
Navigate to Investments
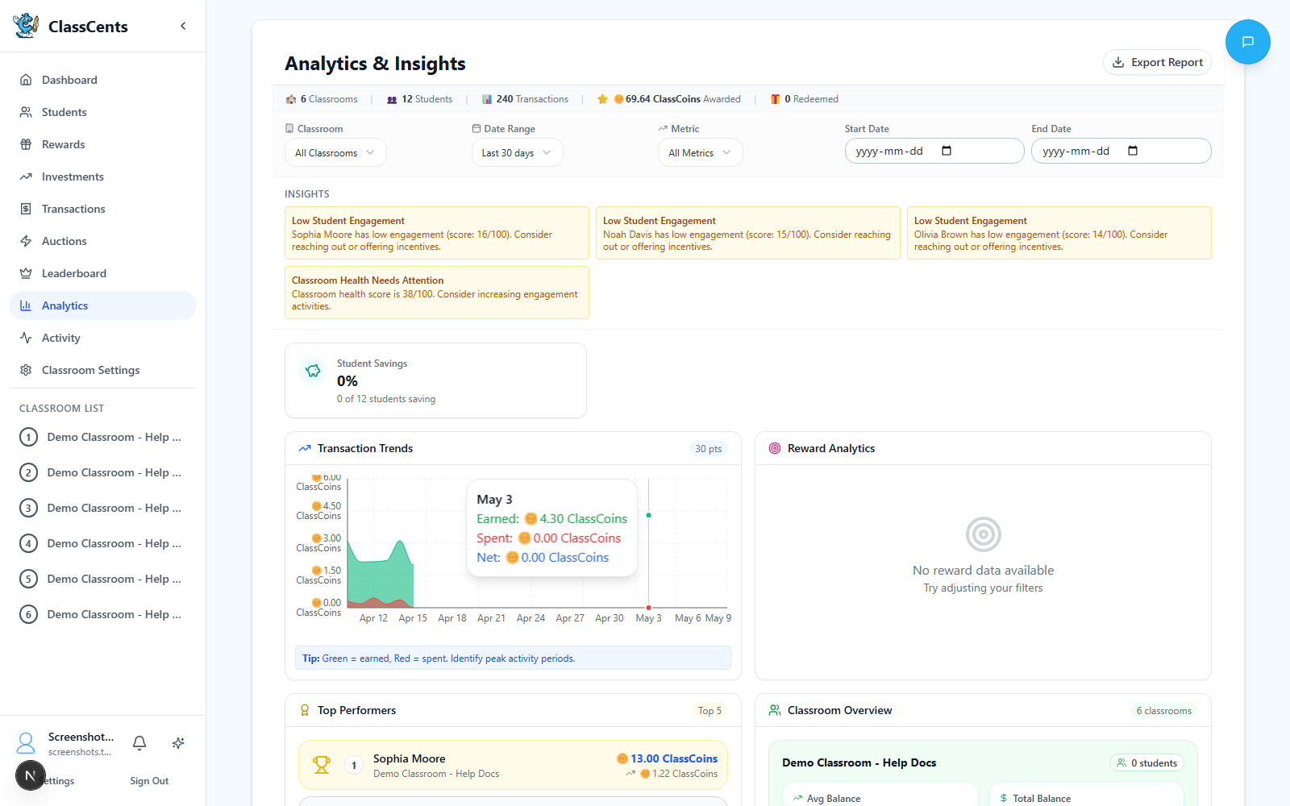coord(102,177)
